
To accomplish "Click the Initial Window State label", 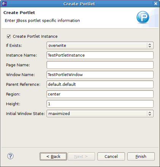I will pyautogui.click(x=26, y=113).
